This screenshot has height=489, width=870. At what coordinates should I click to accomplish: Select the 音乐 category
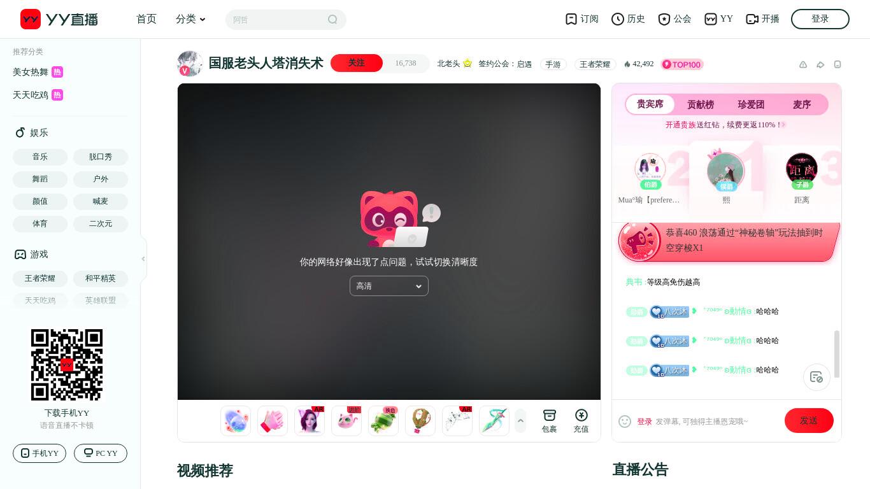pyautogui.click(x=40, y=157)
